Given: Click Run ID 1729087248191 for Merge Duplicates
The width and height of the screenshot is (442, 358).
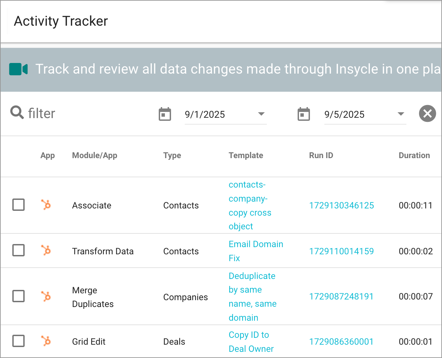Looking at the screenshot, I should (x=341, y=296).
